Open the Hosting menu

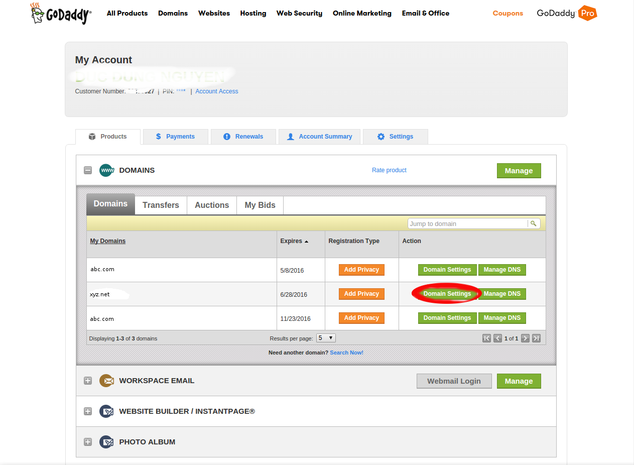coord(253,13)
